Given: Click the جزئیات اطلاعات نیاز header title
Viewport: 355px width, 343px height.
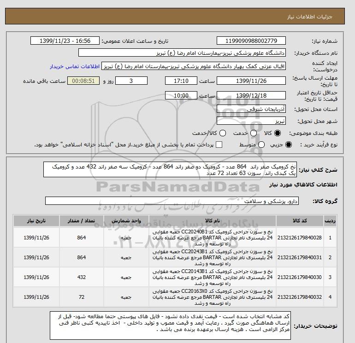Looking at the screenshot, I should [x=309, y=17].
